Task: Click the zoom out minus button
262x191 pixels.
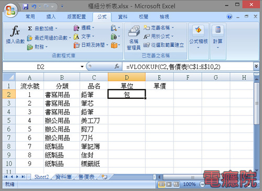Action: [202, 184]
